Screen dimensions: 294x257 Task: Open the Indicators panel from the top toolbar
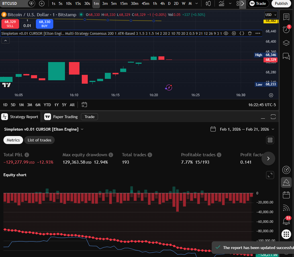(221, 4)
